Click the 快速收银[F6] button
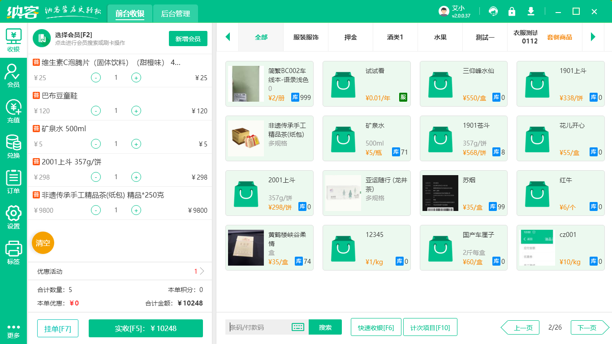 point(376,327)
